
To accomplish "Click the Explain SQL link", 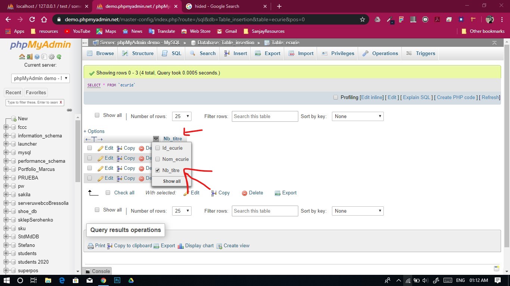I will pos(416,97).
